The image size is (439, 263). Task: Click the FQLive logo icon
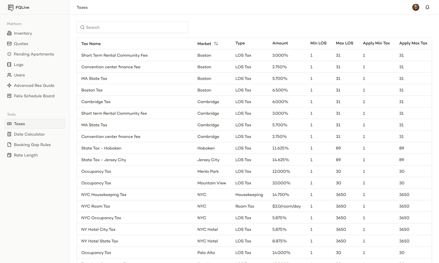pyautogui.click(x=11, y=7)
